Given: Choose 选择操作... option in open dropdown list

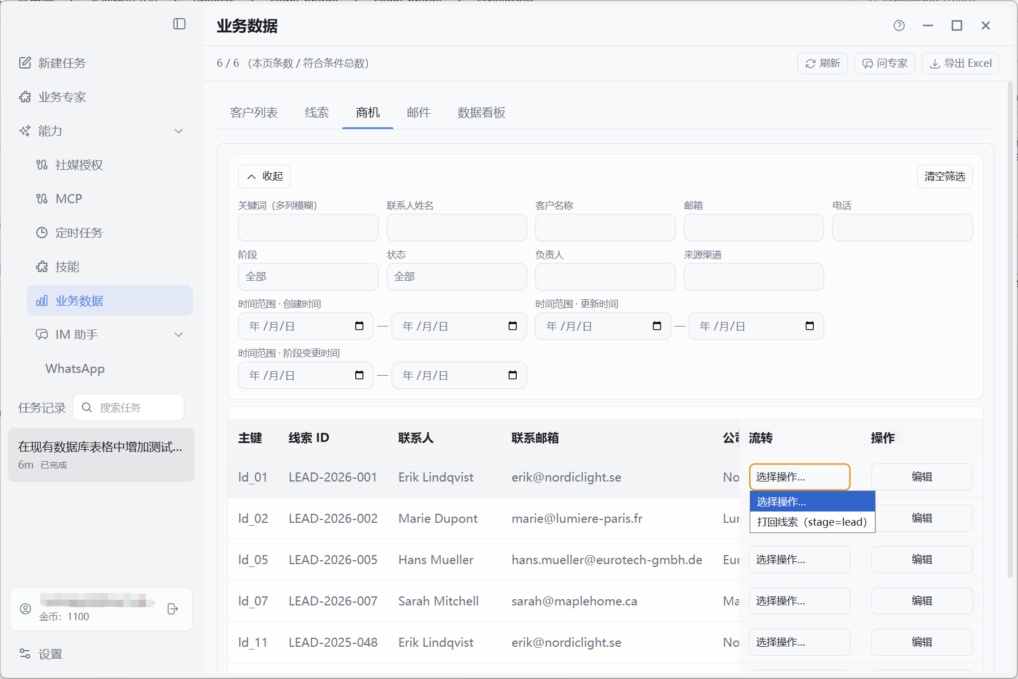Looking at the screenshot, I should pyautogui.click(x=812, y=502).
